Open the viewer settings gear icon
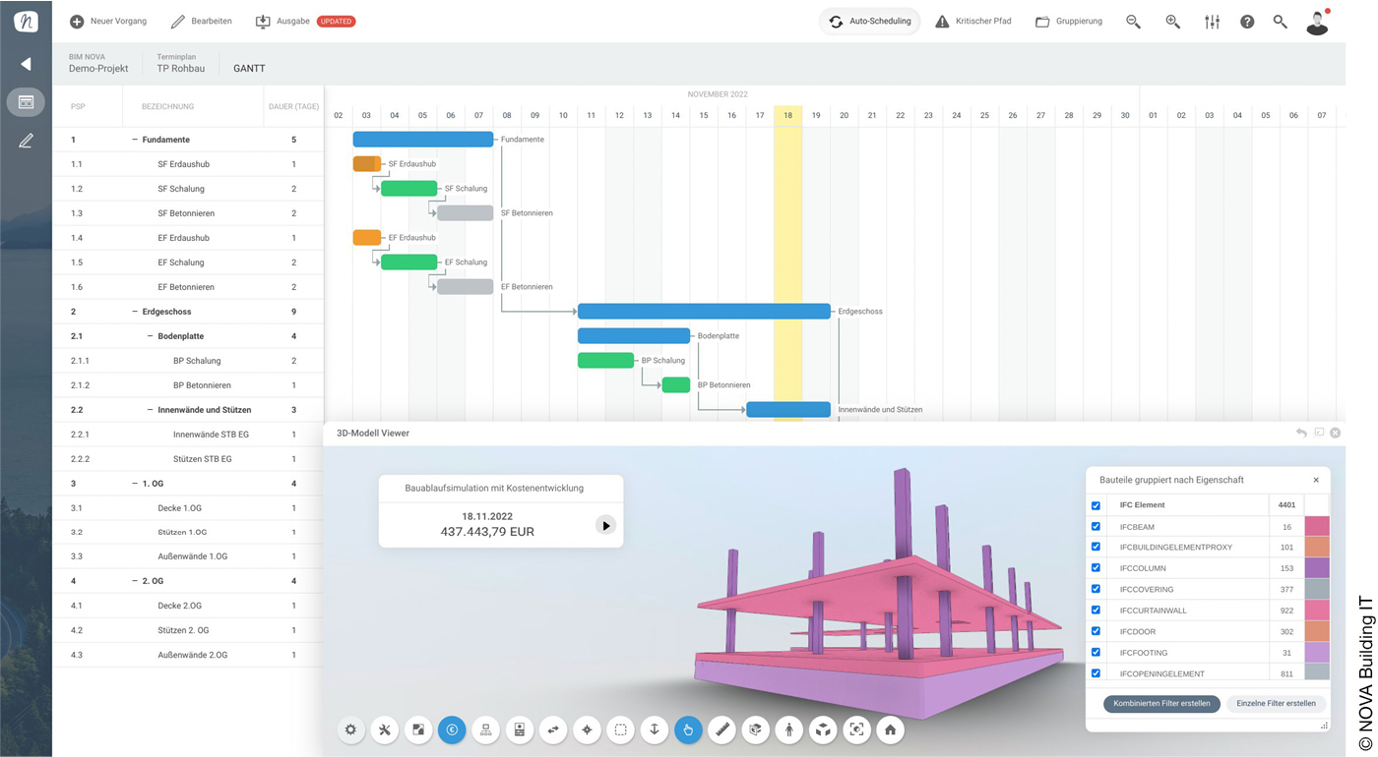This screenshot has height=757, width=1378. coord(351,729)
